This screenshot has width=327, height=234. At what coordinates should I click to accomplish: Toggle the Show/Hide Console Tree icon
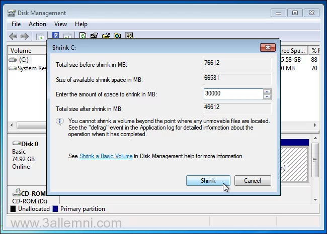click(40, 37)
